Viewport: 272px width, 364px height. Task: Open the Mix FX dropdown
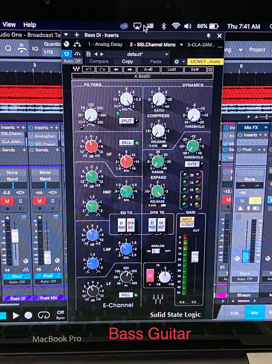pos(266,128)
